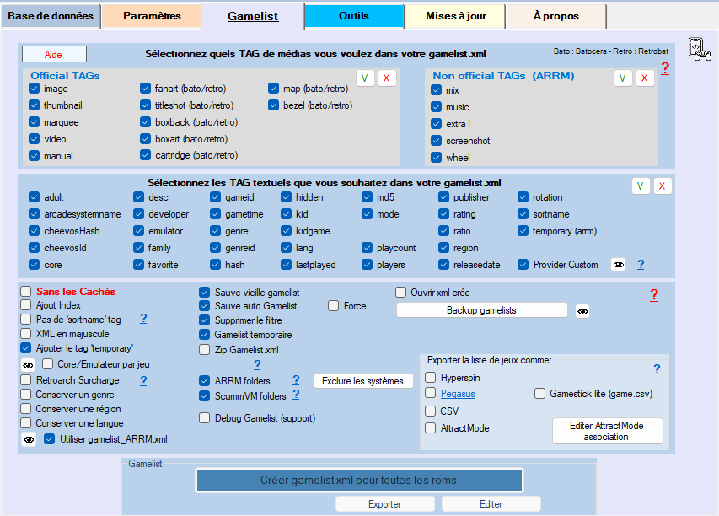Screen dimensions: 719x516
Task: Open help icon next to Retroarch Surcharge
Action: 143,380
